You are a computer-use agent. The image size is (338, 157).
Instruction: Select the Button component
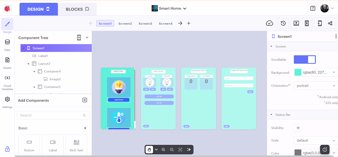tap(29, 145)
